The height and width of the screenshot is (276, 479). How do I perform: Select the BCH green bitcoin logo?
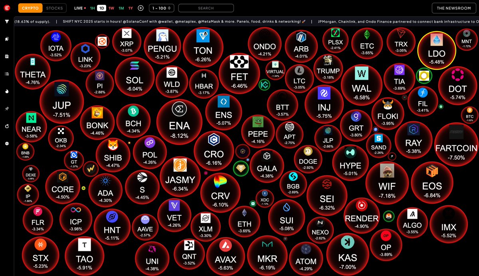[133, 111]
